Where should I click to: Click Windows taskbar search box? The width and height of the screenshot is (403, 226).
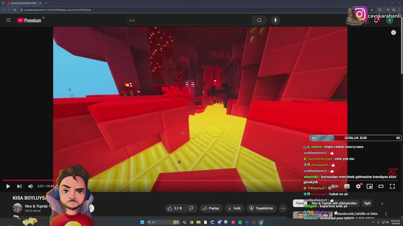tap(163, 222)
